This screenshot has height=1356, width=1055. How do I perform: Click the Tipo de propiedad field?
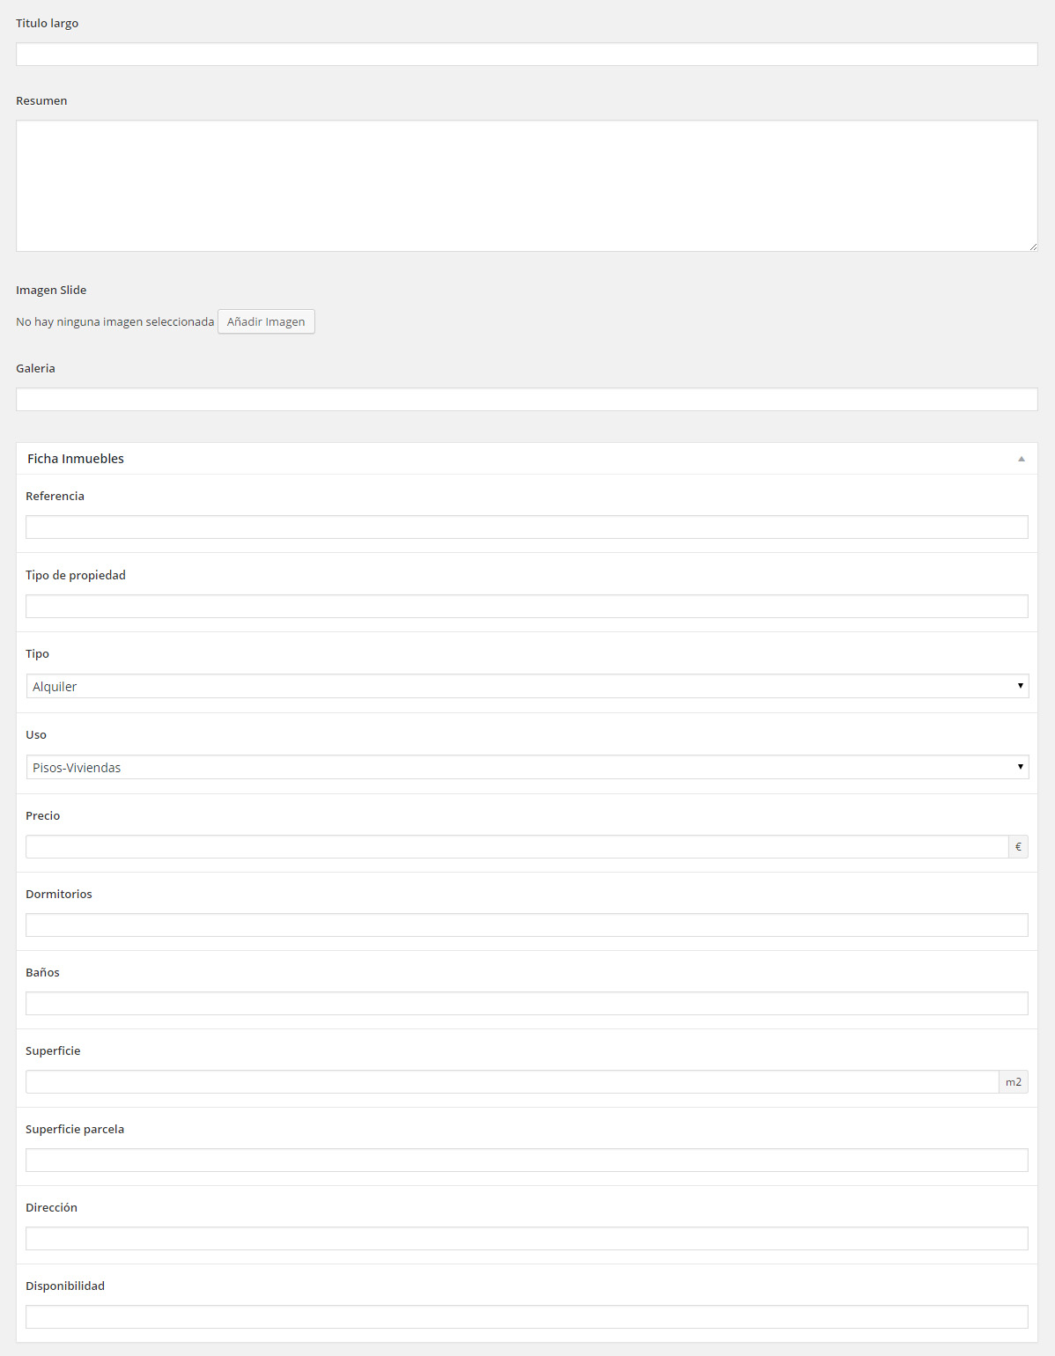pyautogui.click(x=527, y=607)
